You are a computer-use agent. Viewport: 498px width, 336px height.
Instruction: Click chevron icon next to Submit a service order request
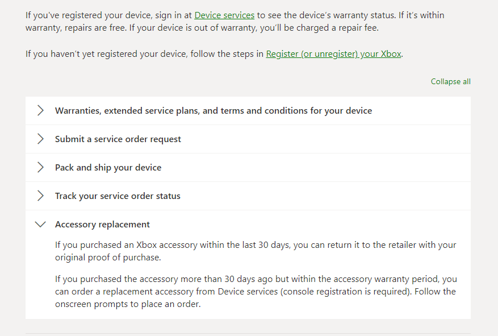point(40,139)
